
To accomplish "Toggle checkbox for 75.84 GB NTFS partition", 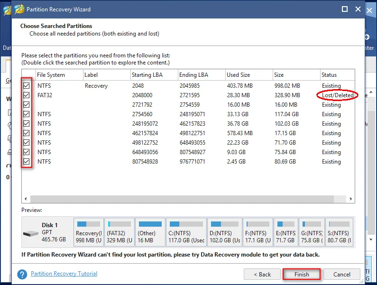I will point(27,152).
